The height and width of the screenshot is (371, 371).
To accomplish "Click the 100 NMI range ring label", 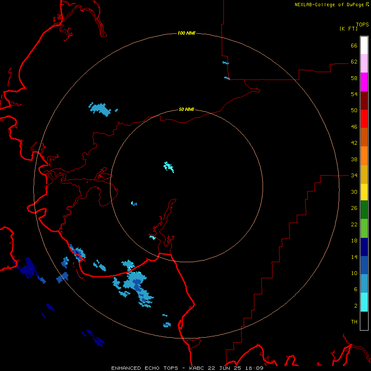I will 186,33.
